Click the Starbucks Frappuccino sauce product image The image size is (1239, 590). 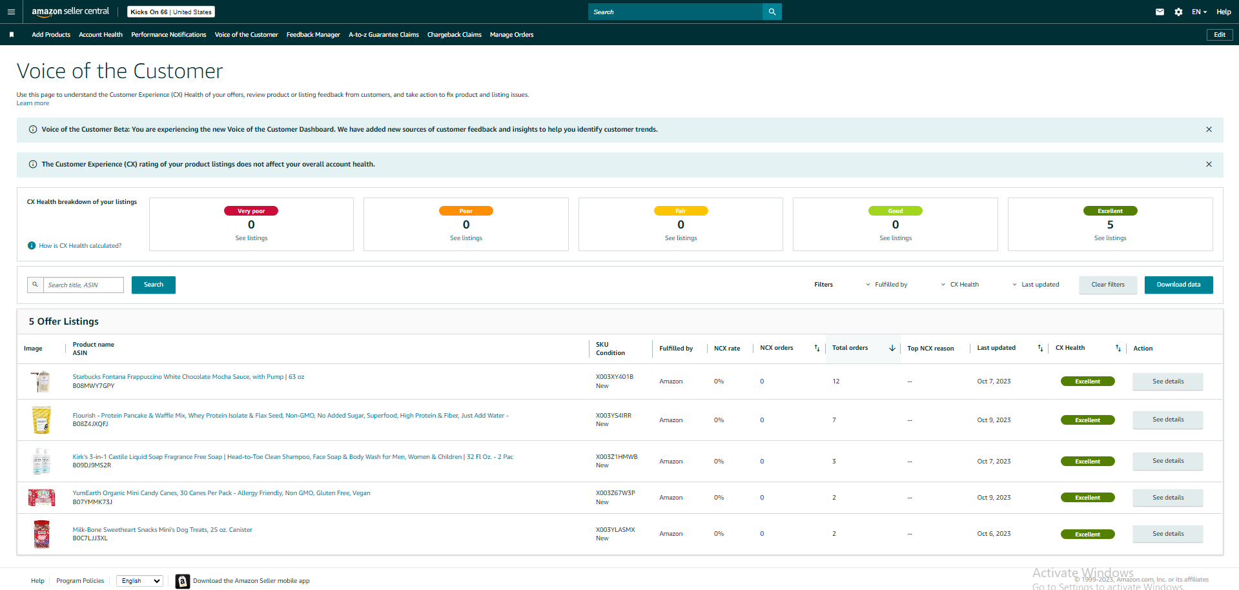coord(41,381)
